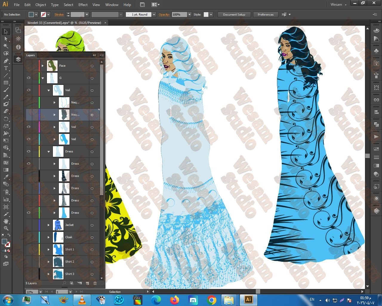Select the Eyedropper tool
Screen dimensions: 382x306
(x=6, y=177)
